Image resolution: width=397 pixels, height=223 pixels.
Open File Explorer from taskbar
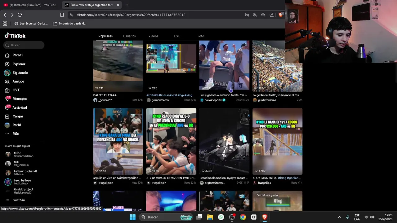coord(210,217)
